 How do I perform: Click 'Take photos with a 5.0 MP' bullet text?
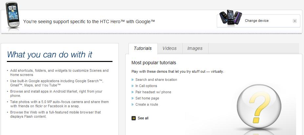click(x=59, y=104)
